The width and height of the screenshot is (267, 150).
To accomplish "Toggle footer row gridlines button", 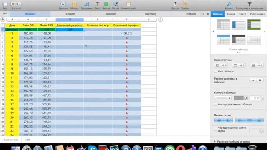I will (259, 120).
